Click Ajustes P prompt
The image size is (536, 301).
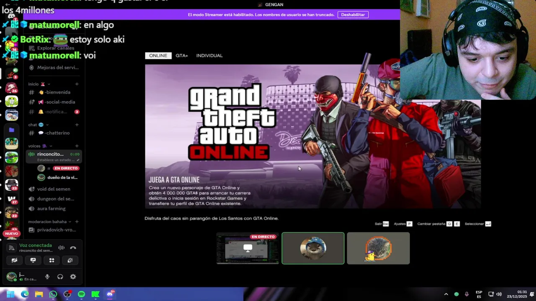point(403,224)
